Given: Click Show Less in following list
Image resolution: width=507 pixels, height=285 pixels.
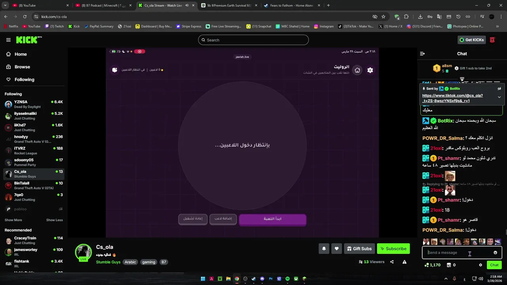Looking at the screenshot, I should tap(55, 220).
